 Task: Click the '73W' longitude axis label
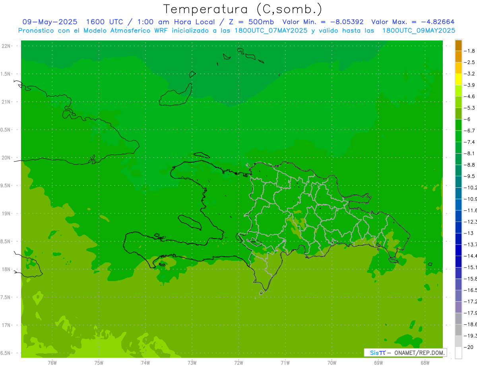point(192,363)
